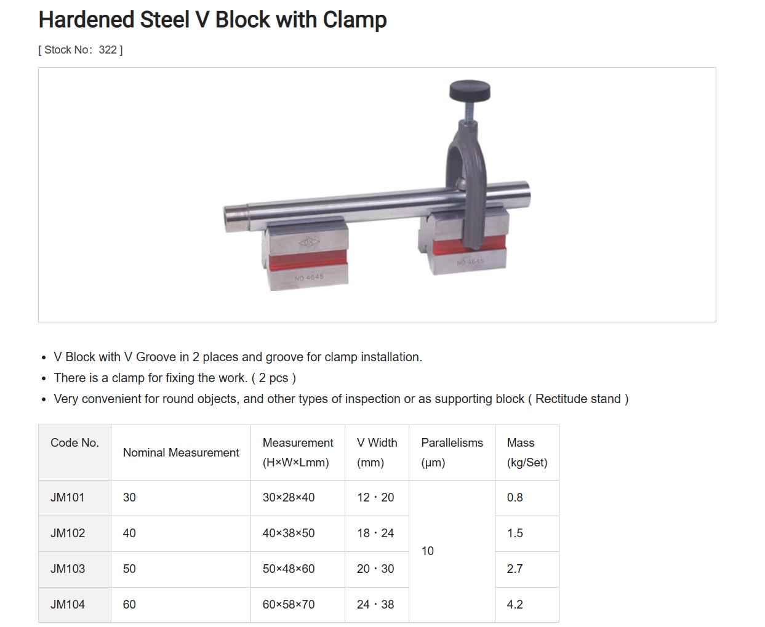
Task: Click the Stock No: 322 text
Action: coord(81,50)
